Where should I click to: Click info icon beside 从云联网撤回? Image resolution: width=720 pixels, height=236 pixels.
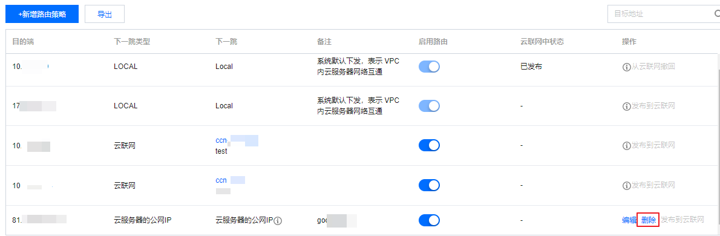tap(626, 67)
